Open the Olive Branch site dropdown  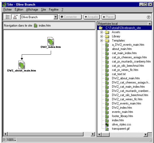point(56,17)
